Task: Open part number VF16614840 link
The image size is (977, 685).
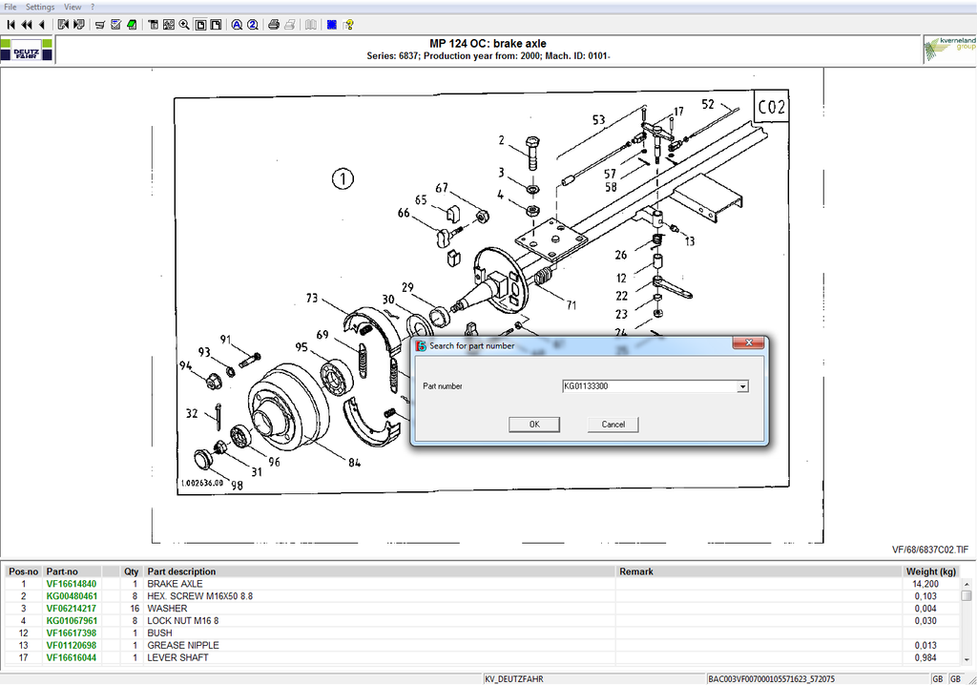Action: (x=72, y=584)
